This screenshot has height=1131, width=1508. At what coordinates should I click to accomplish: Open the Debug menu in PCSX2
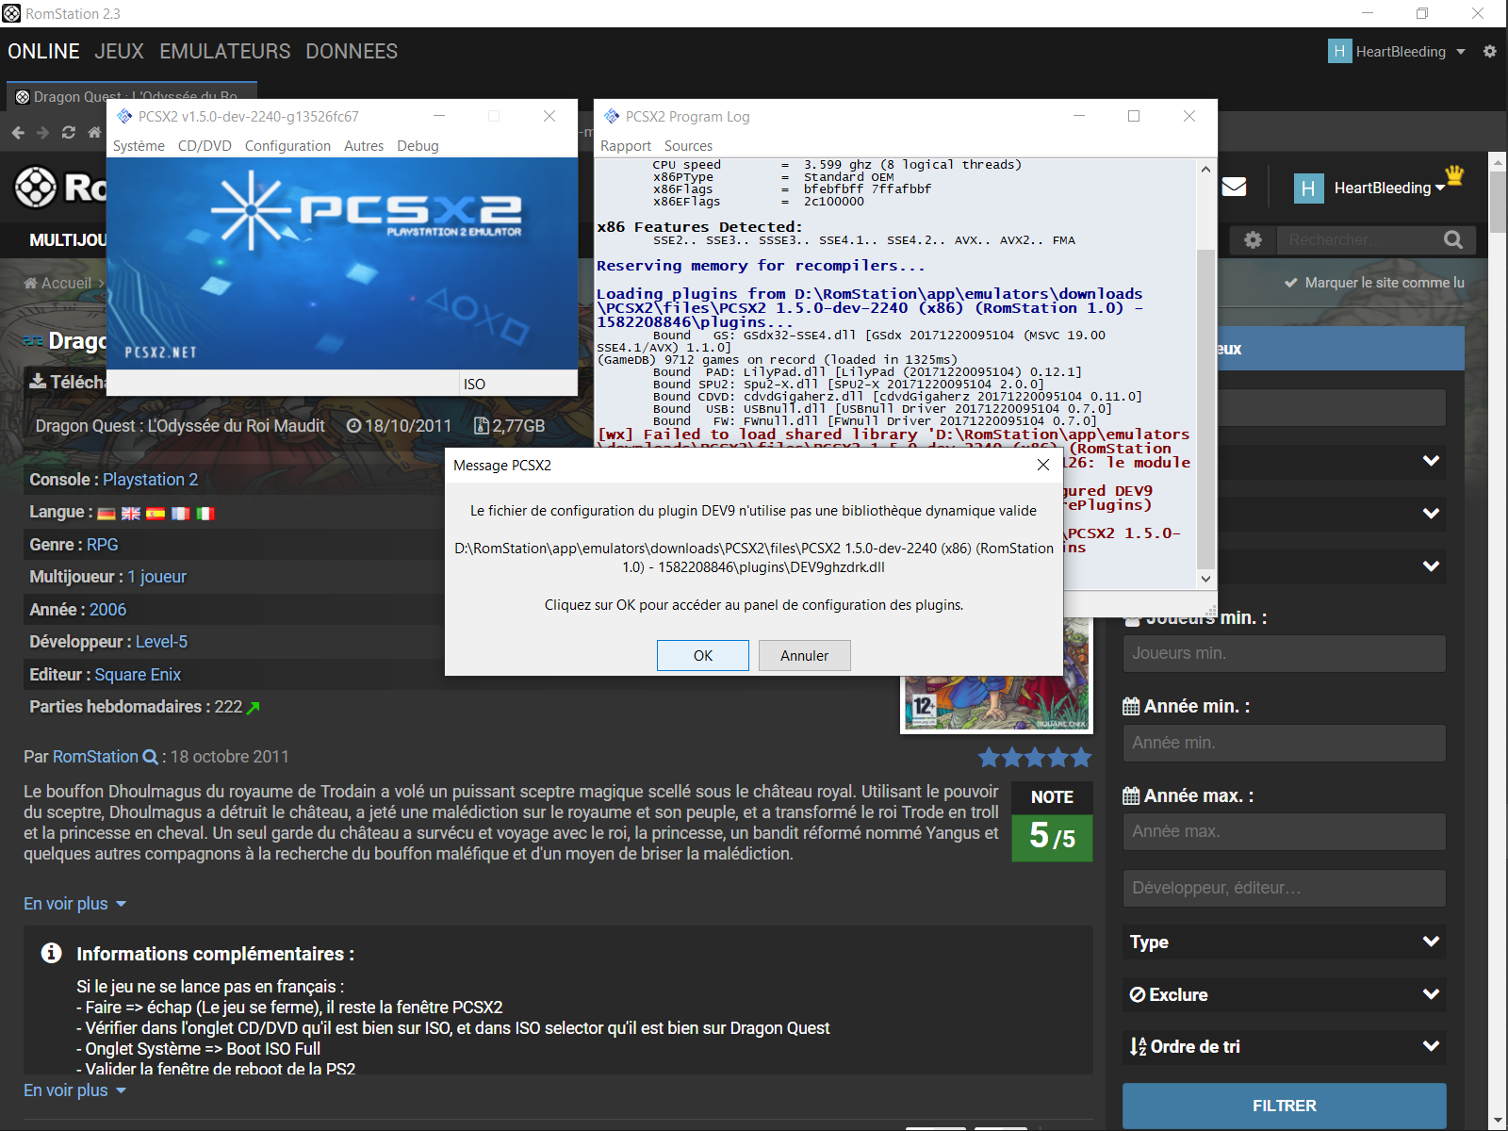coord(418,146)
